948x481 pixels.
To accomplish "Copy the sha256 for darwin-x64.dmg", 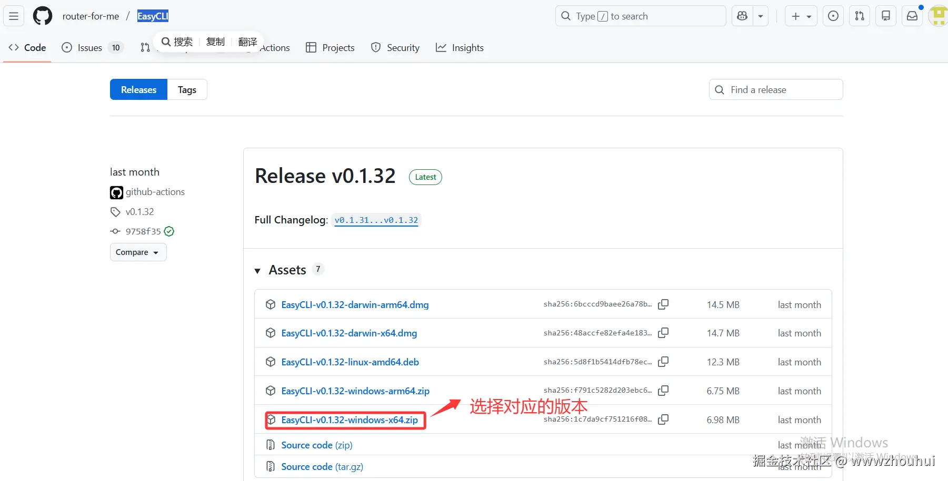I will (x=663, y=333).
